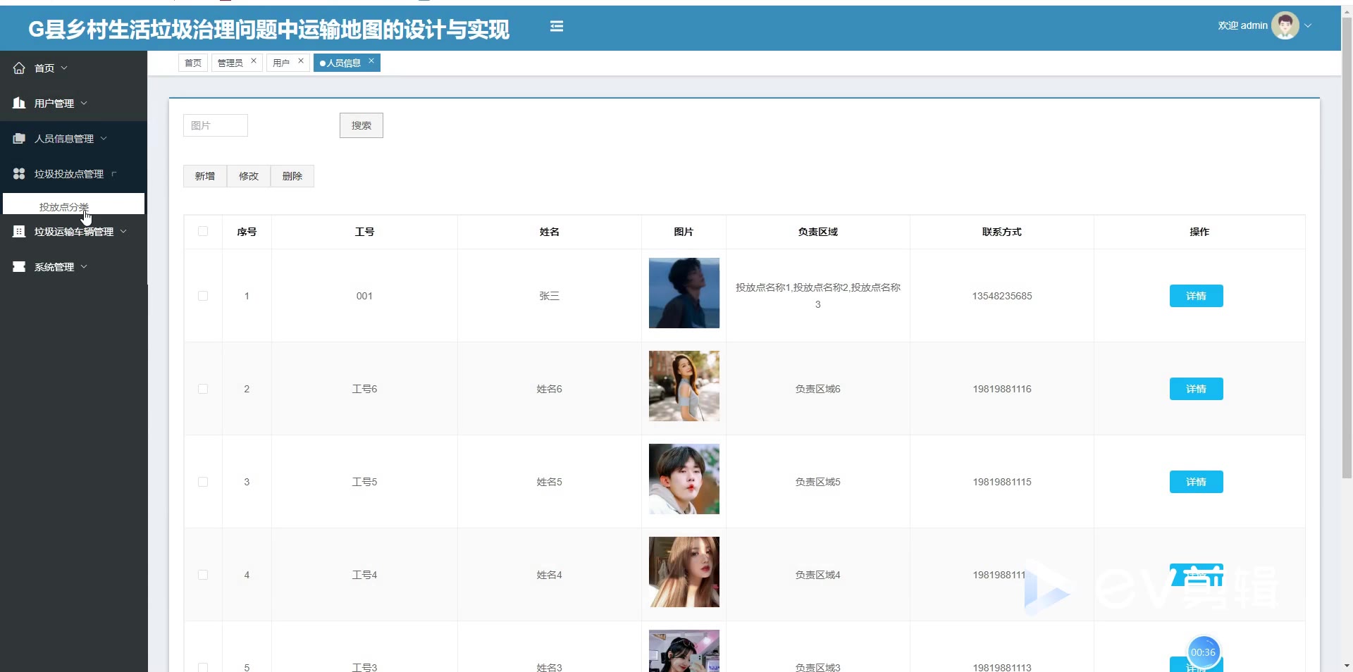Image resolution: width=1353 pixels, height=672 pixels.
Task: View 详情 for 张三
Action: tap(1196, 296)
